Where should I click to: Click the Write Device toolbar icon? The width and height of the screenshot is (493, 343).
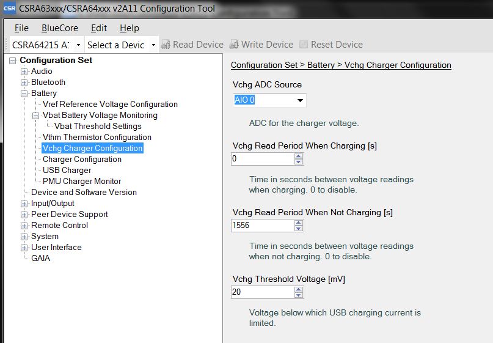pos(234,45)
